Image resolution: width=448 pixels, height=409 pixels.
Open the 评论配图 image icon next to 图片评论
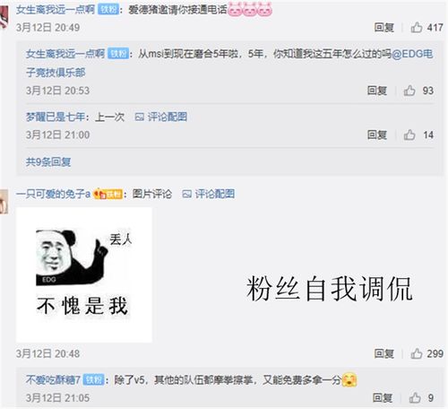pos(209,194)
